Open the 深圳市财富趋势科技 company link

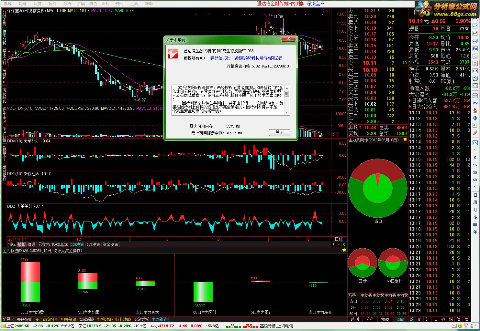pos(246,58)
